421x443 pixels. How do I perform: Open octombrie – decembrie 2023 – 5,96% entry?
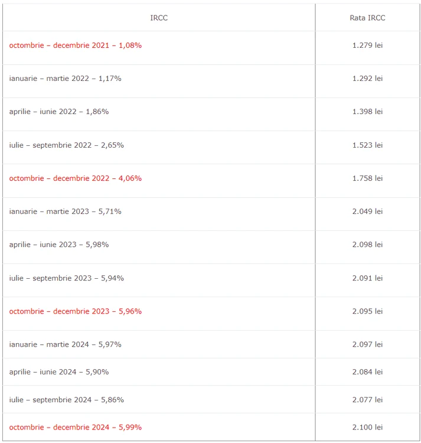pos(76,311)
